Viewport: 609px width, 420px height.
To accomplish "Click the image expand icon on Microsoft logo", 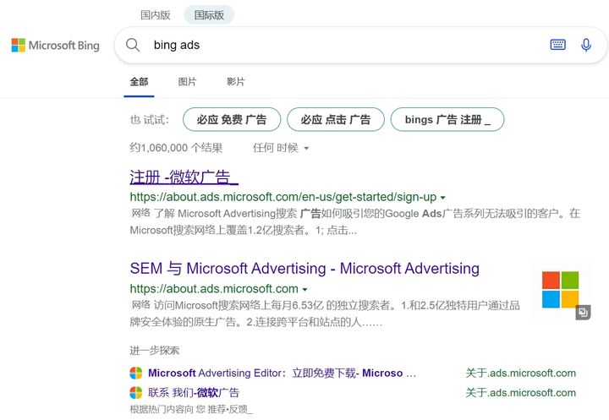I will [583, 312].
